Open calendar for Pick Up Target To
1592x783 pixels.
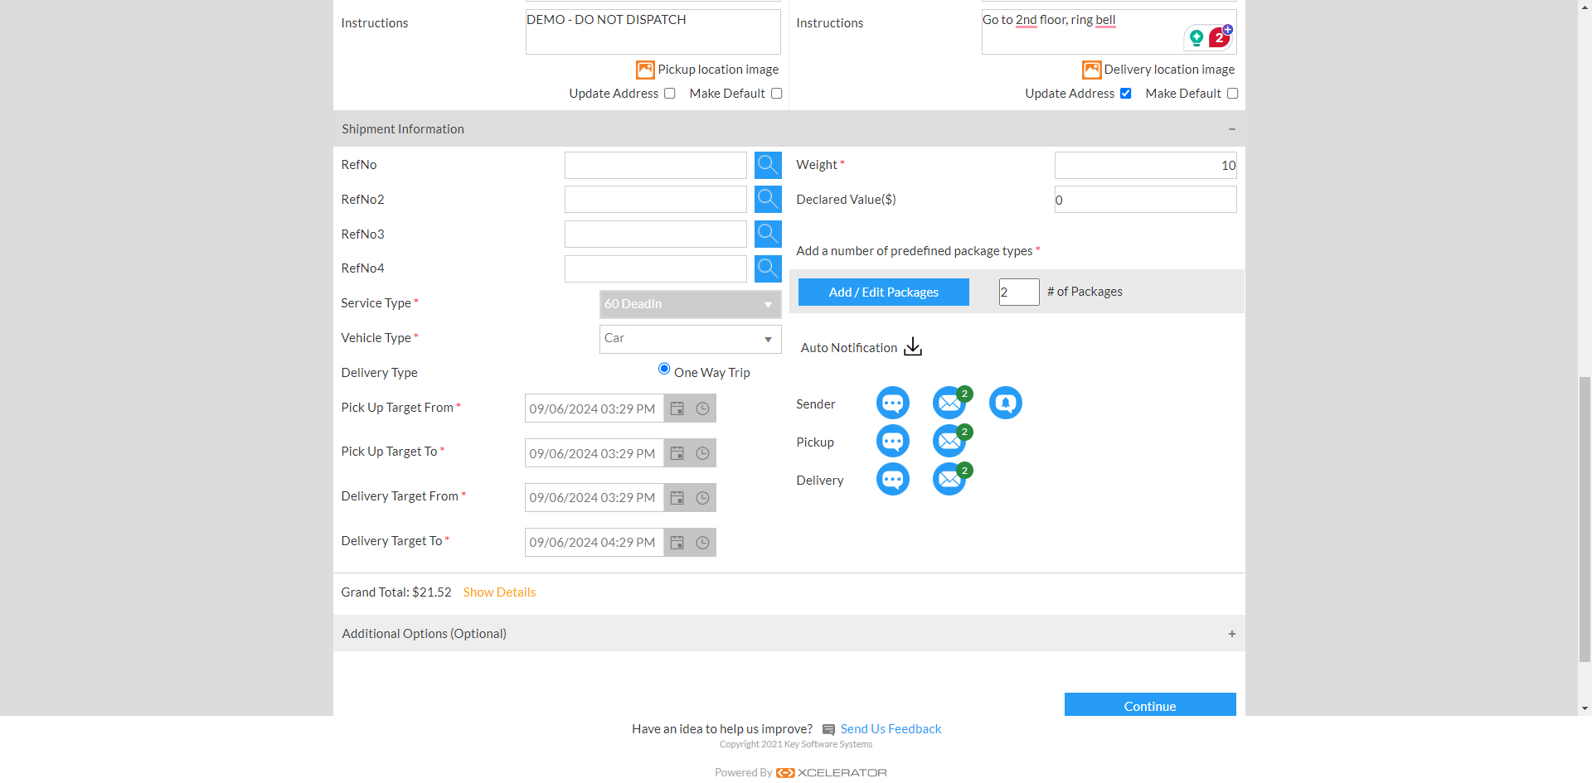coord(677,453)
